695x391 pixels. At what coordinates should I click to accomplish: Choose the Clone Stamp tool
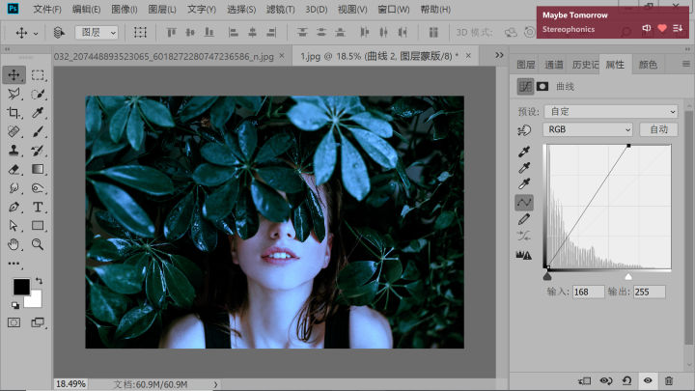pyautogui.click(x=14, y=151)
